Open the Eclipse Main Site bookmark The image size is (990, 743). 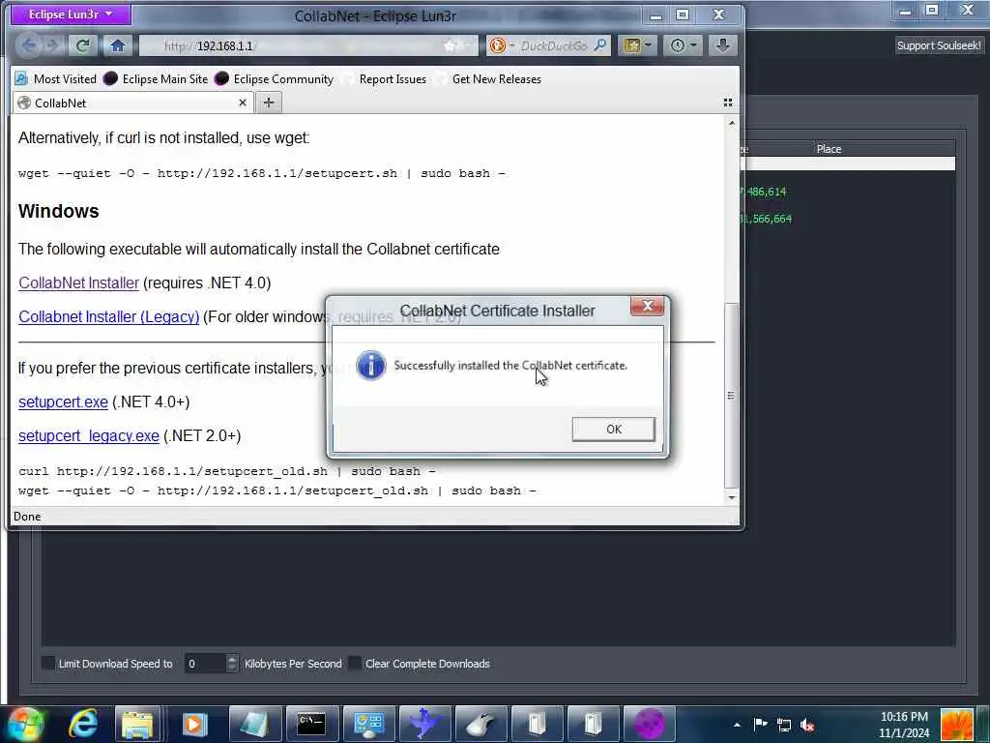[156, 79]
